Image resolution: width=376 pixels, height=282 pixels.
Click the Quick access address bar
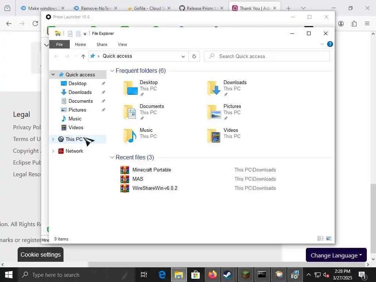pos(138,56)
